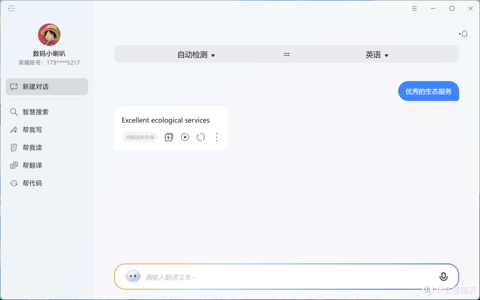Click the 荣耀账号 account number text
Image resolution: width=480 pixels, height=300 pixels.
tap(49, 63)
